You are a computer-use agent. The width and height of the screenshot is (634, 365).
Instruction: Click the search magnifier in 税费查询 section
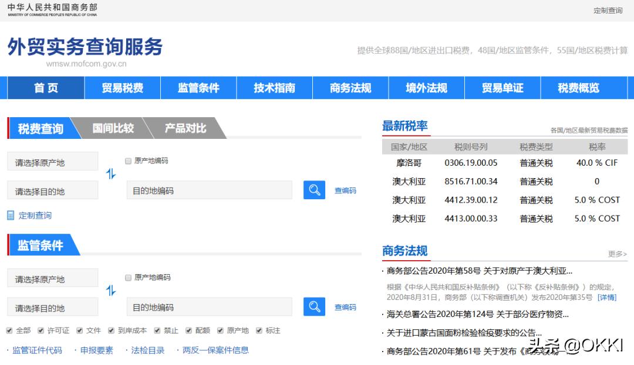[314, 189]
